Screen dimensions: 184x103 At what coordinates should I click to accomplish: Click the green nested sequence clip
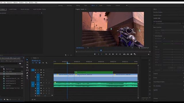click(x=94, y=72)
